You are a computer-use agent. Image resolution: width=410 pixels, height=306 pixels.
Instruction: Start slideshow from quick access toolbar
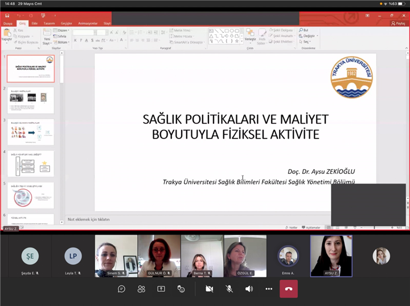tap(43, 16)
